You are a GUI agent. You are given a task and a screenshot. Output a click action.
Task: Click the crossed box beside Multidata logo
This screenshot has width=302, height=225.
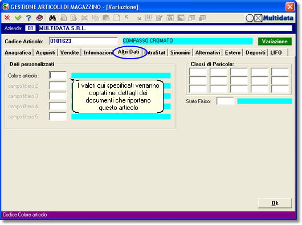tap(258, 18)
